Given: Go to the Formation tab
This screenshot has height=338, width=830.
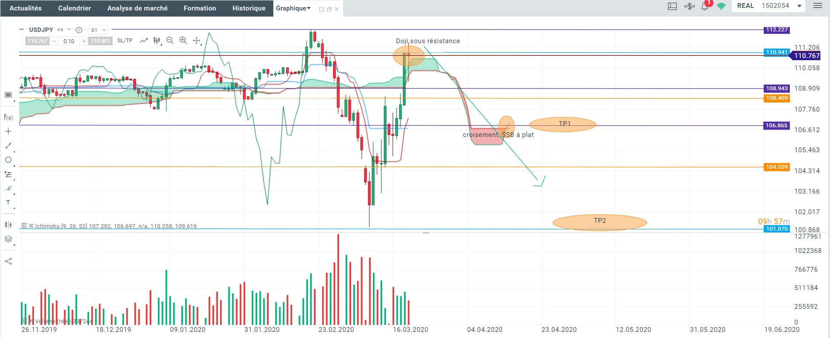Looking at the screenshot, I should click(x=200, y=8).
